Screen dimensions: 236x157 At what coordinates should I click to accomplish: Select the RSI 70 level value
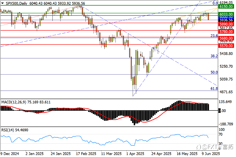coord(221,134)
